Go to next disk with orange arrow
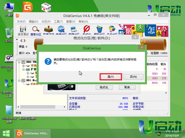The image size is (185, 138). tap(25, 40)
